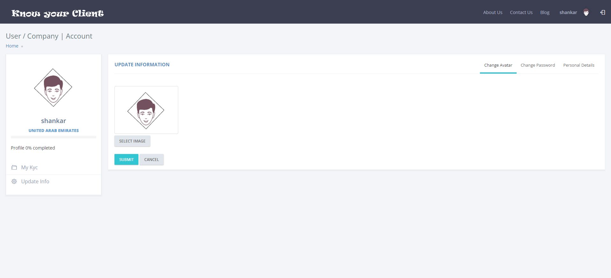Click the Know your Client logo
611x278 pixels.
click(58, 13)
